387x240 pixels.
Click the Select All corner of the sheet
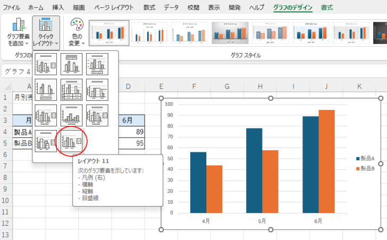7,87
